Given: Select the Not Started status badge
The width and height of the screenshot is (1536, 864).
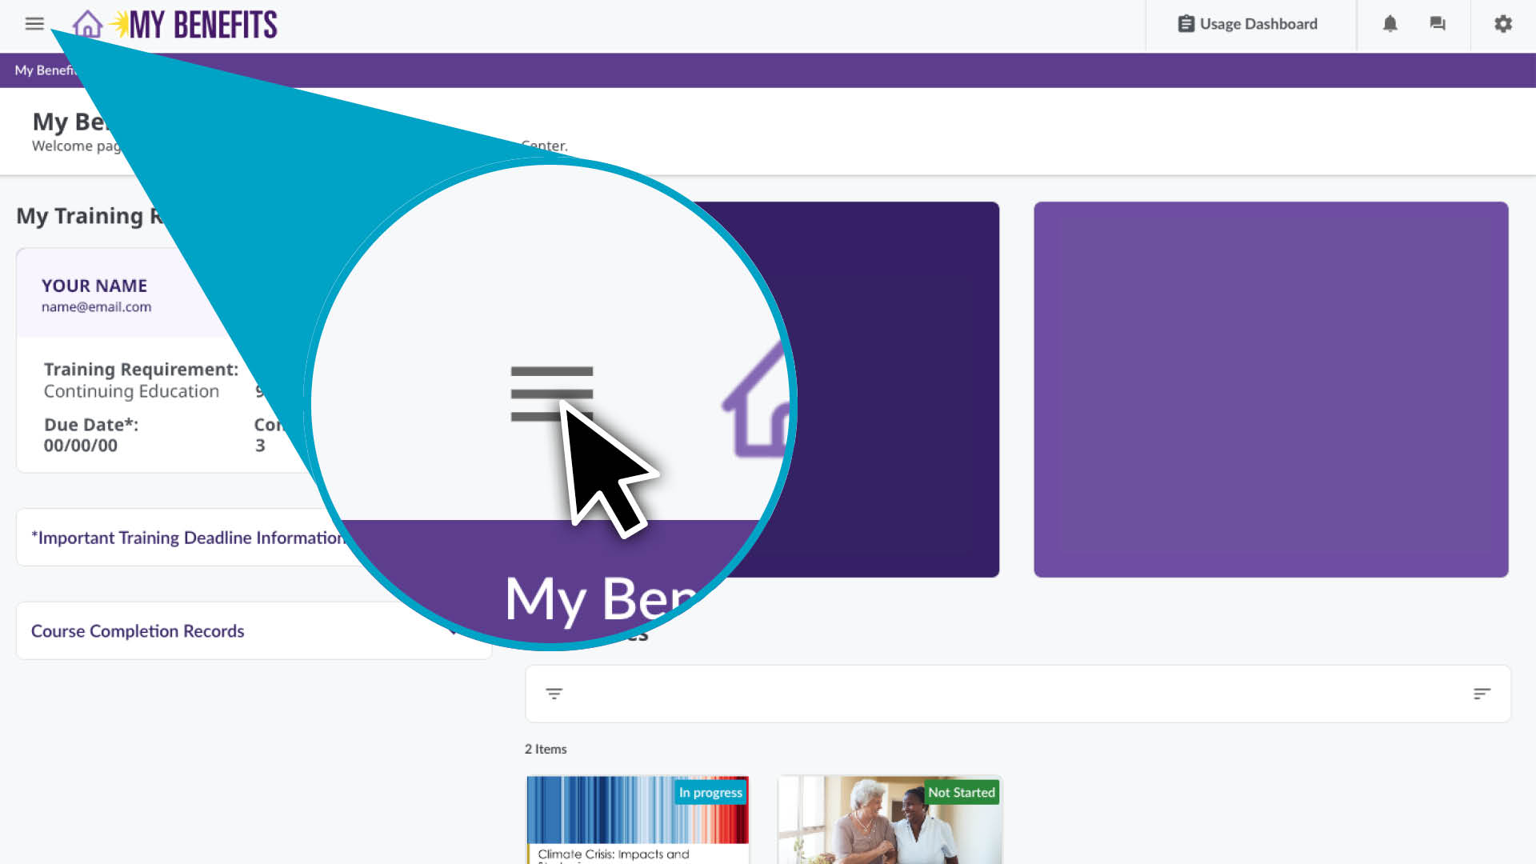Looking at the screenshot, I should [961, 793].
